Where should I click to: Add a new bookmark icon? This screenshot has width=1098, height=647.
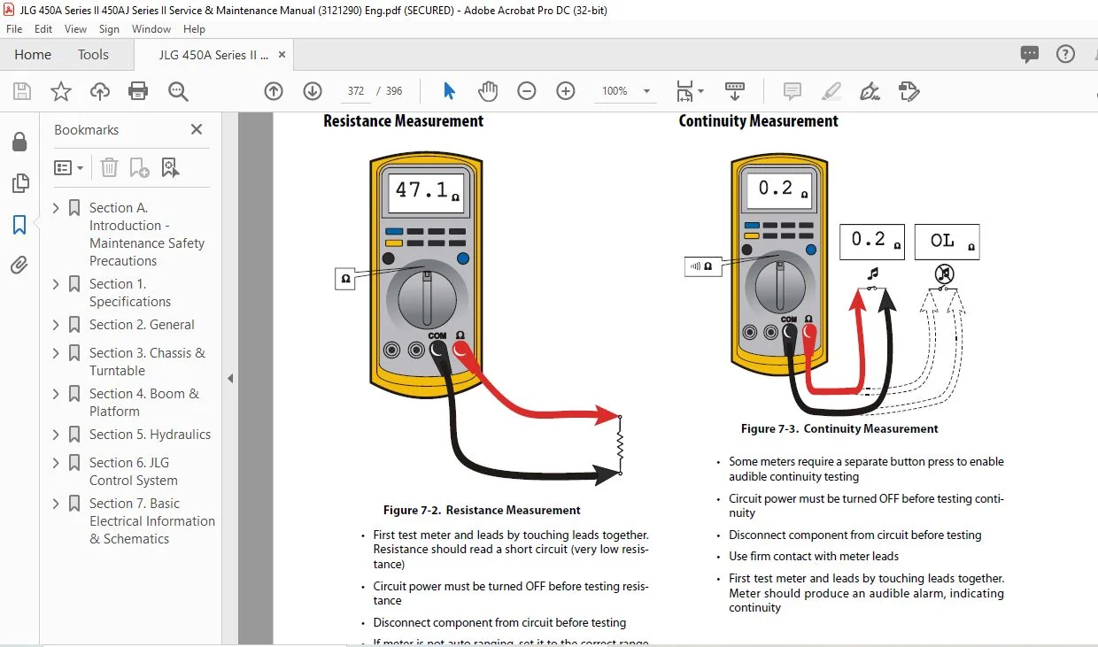click(x=139, y=167)
